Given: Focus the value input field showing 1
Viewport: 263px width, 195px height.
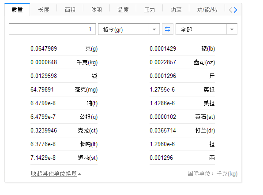Looking at the screenshot, I should (x=52, y=29).
